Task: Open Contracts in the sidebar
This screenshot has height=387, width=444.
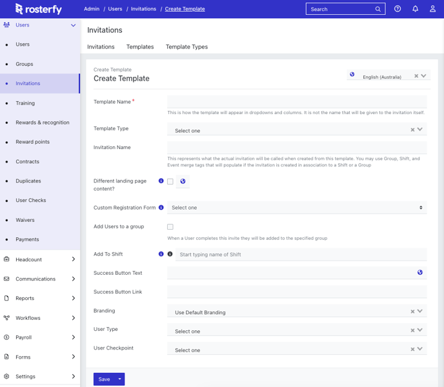Action: 28,161
